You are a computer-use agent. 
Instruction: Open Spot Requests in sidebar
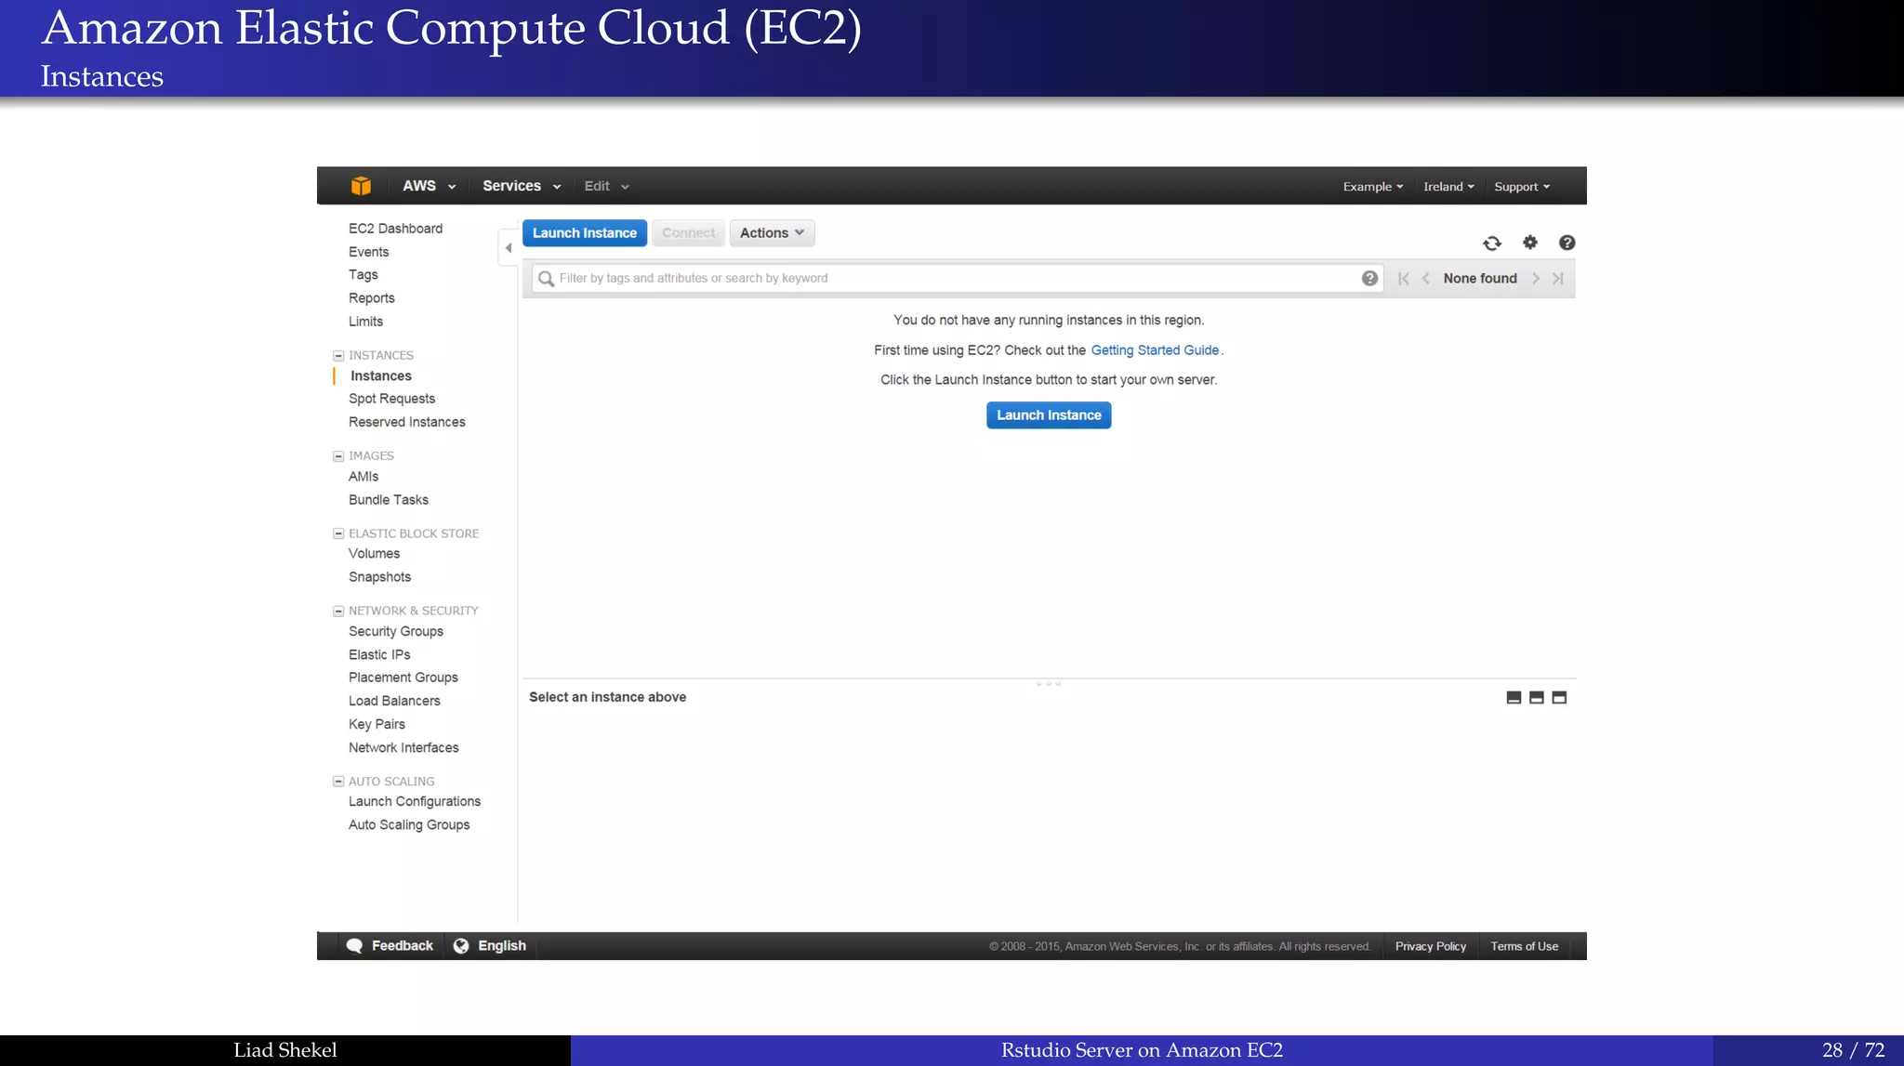pos(391,399)
